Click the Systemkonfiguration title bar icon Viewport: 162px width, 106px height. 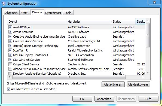pyautogui.click(x=4, y=3)
